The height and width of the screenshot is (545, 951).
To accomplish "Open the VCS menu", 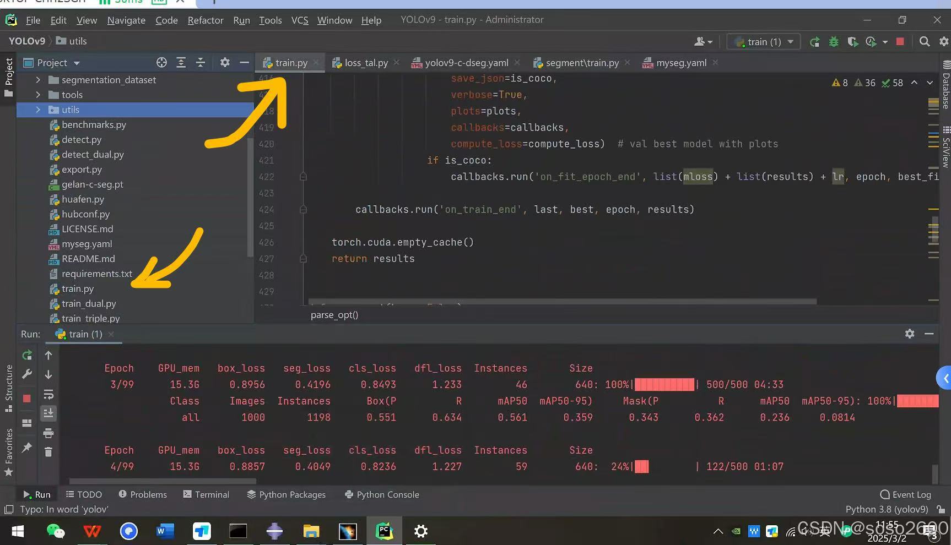I will (300, 20).
